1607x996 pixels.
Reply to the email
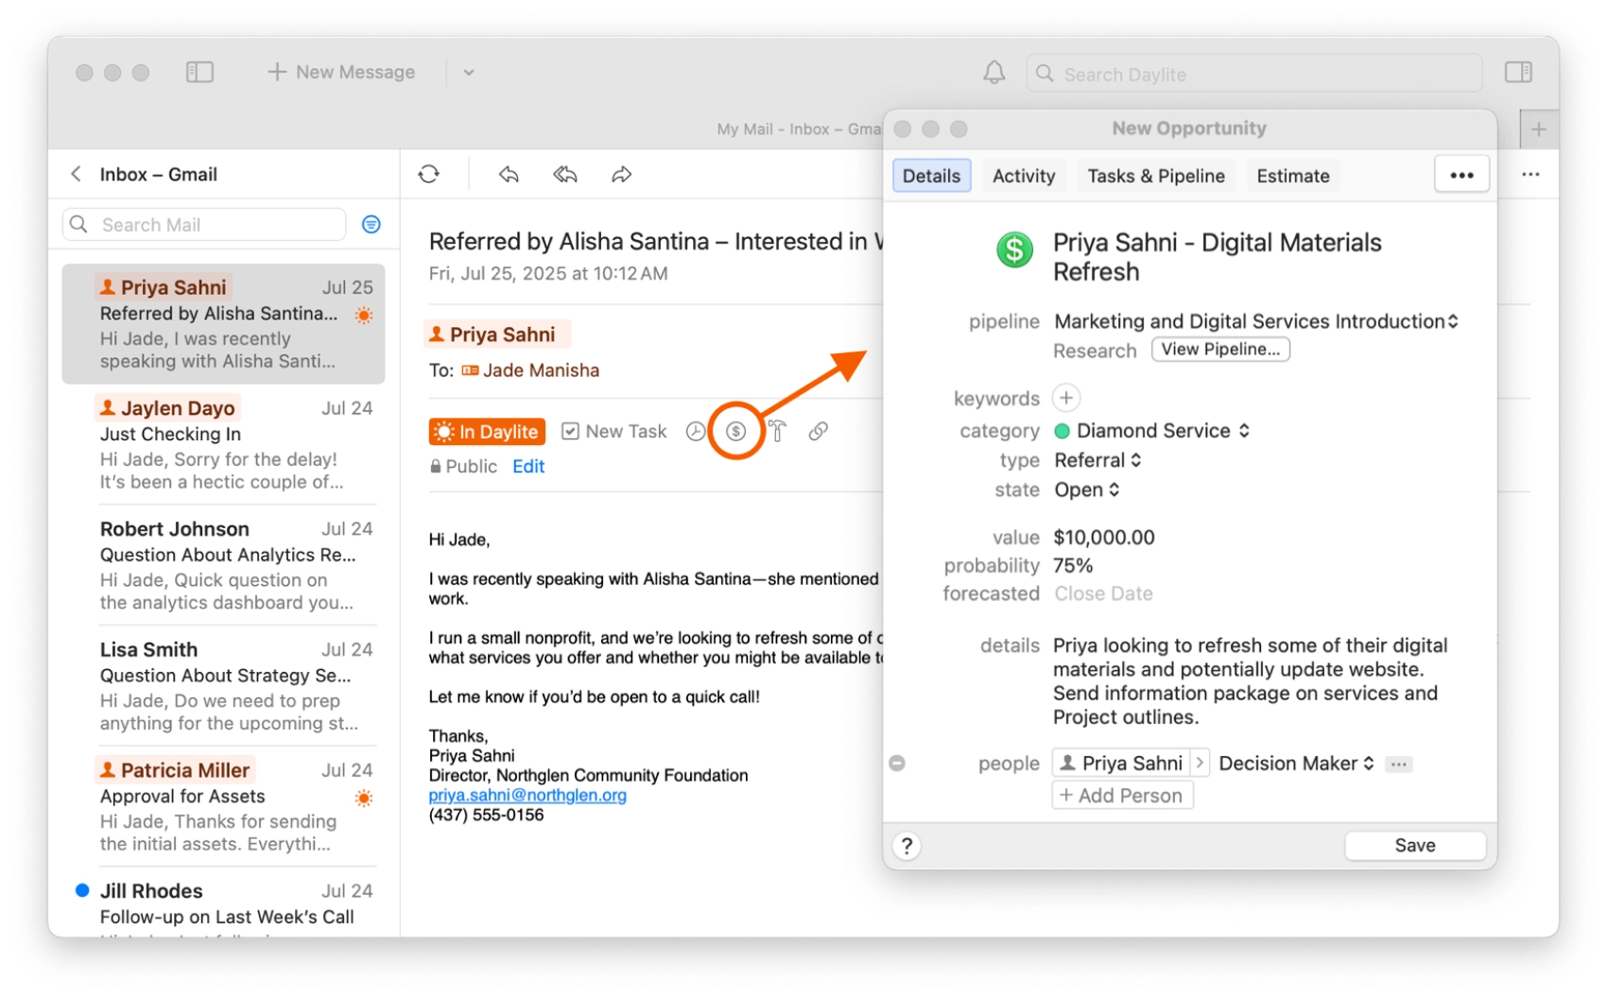(x=509, y=174)
